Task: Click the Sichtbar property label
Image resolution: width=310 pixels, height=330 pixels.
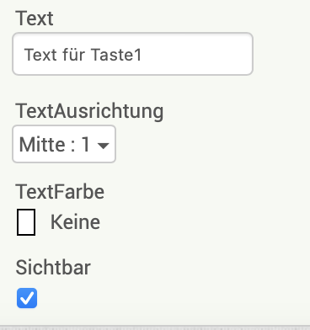Action: (53, 268)
